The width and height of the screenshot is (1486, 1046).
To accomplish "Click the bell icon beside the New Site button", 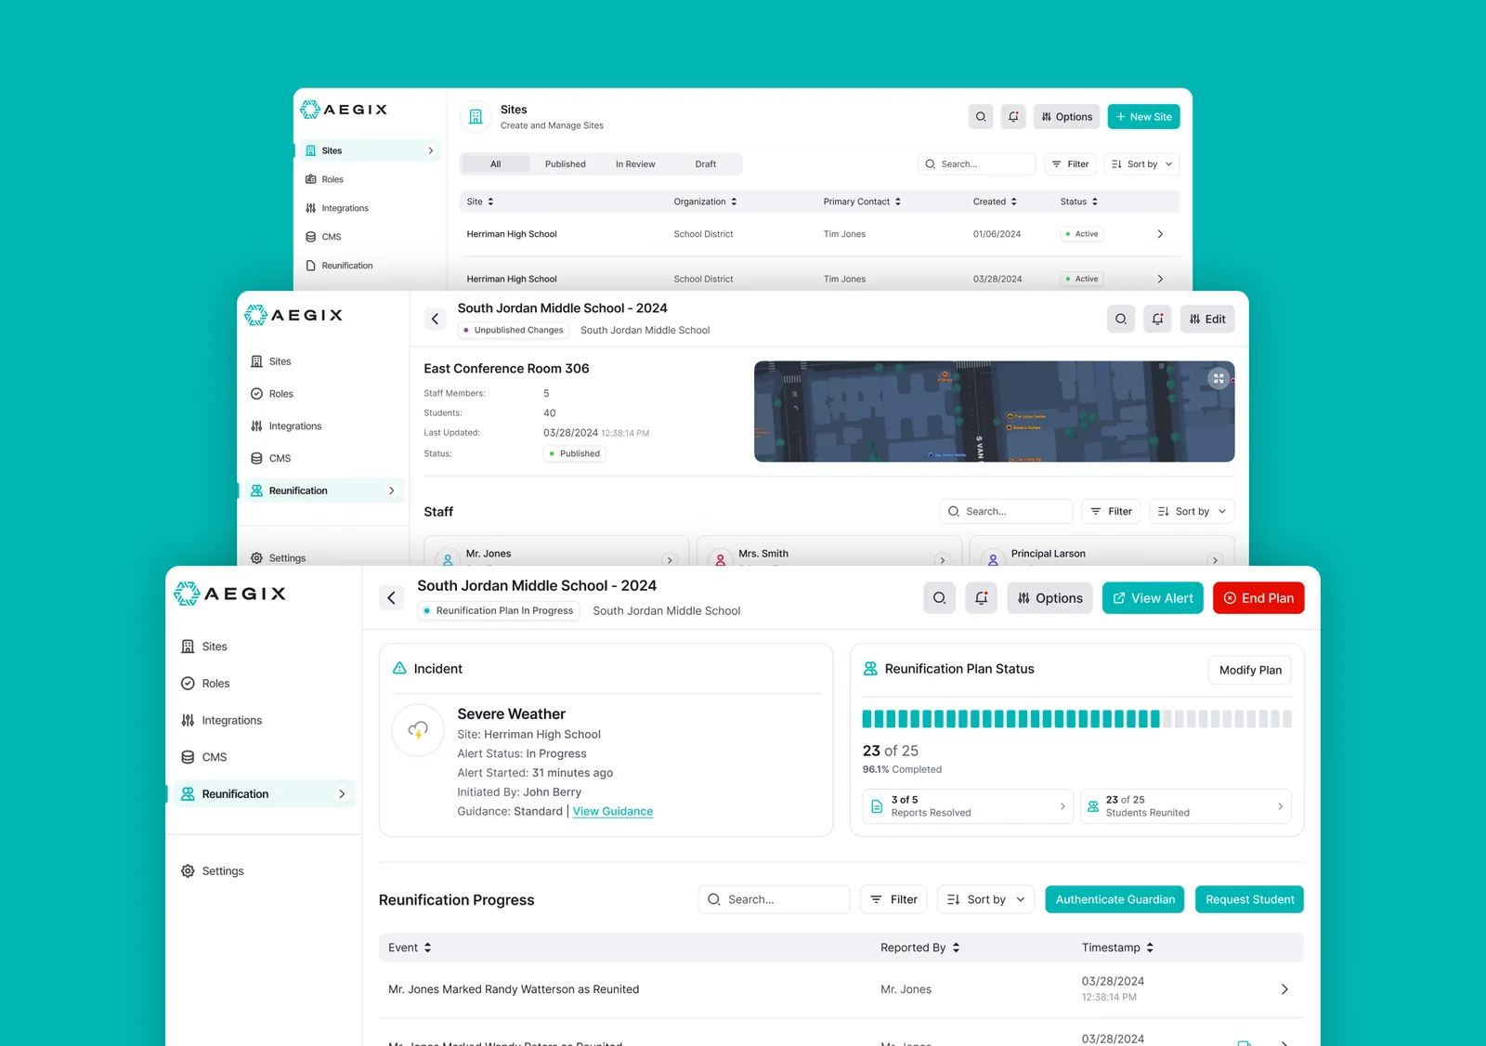I will pos(1013,117).
